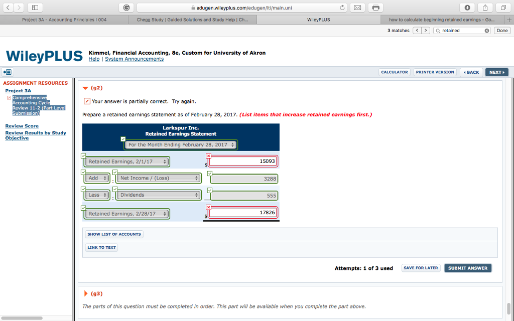Open Review Results by Study Objective

pyautogui.click(x=36, y=135)
